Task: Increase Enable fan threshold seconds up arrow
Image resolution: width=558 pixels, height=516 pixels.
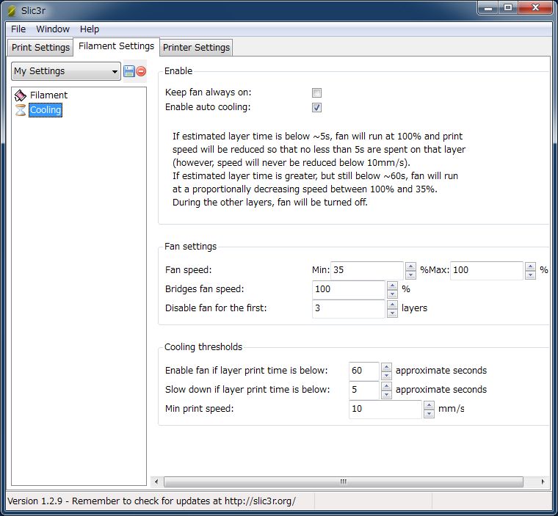Action: pos(386,367)
